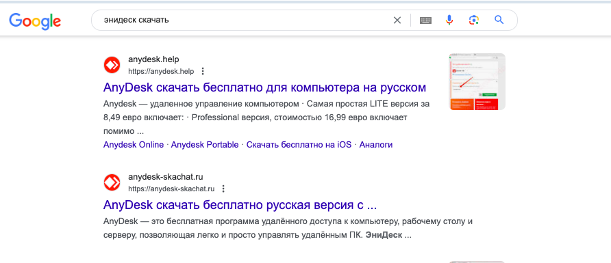Open the Anydesk Online sitelink
The width and height of the screenshot is (611, 263).
point(134,145)
